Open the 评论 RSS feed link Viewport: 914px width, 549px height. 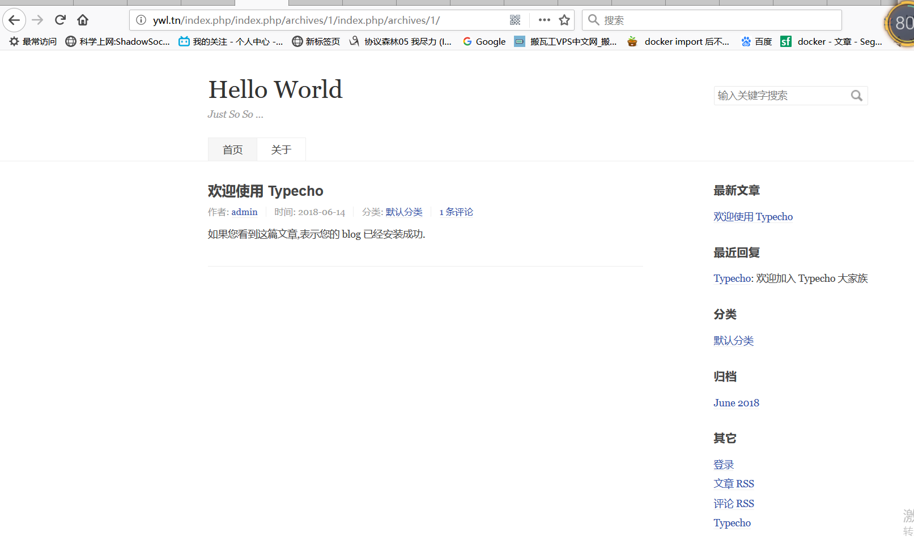point(734,504)
